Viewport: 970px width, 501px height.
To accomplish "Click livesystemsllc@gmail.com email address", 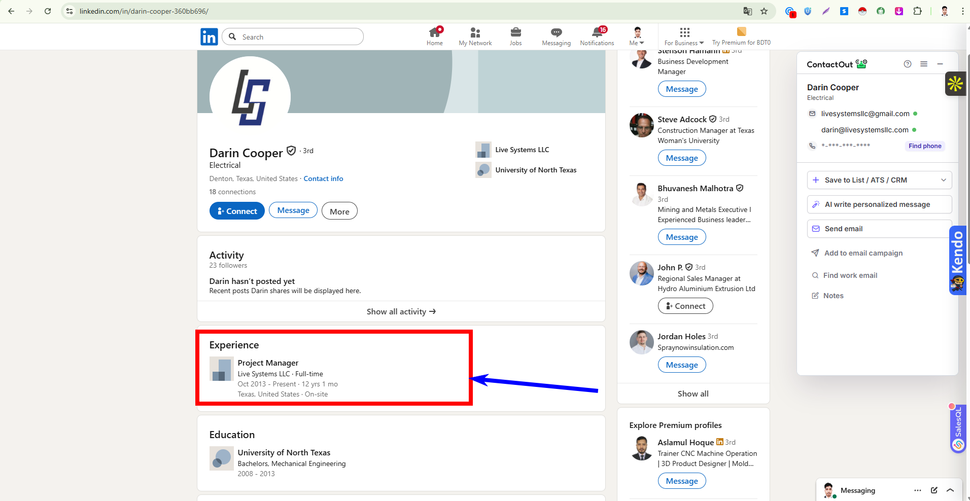I will point(865,114).
